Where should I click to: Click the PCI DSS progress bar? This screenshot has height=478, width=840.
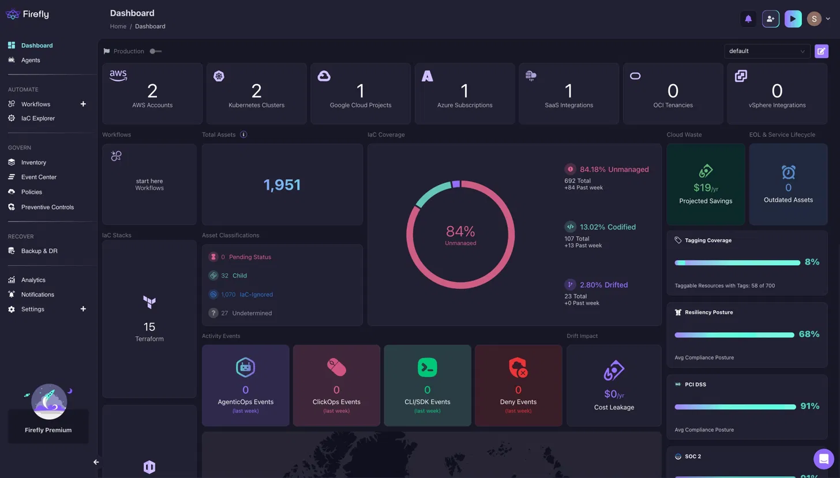pos(735,407)
